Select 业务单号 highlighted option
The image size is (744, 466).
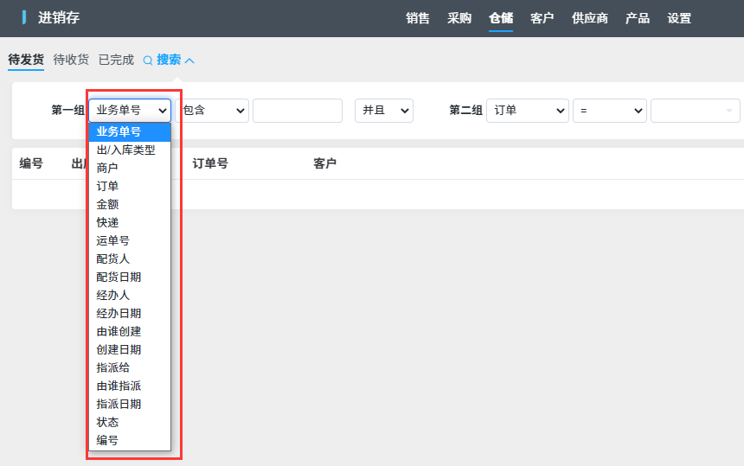coord(130,131)
